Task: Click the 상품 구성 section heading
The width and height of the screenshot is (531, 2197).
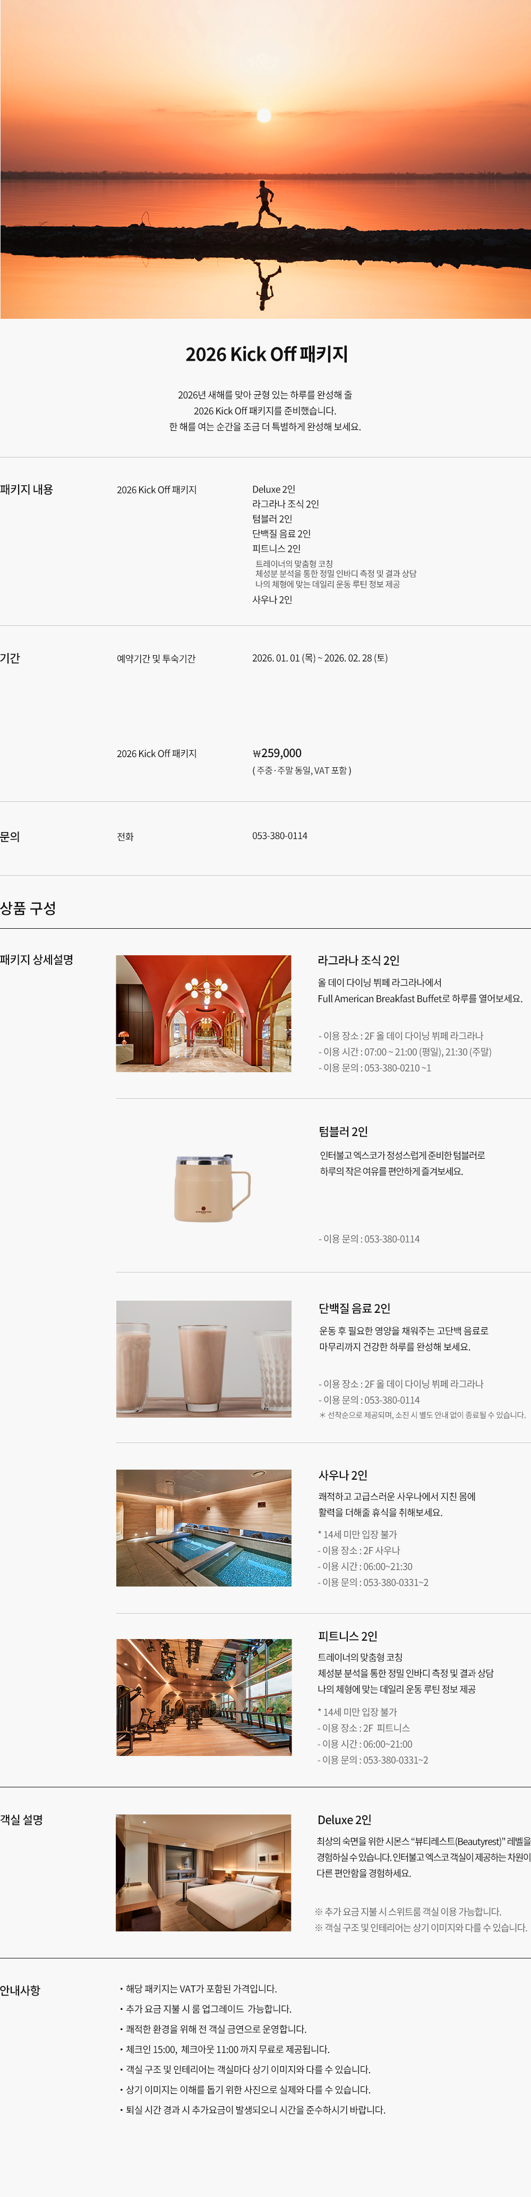Action: [x=28, y=909]
